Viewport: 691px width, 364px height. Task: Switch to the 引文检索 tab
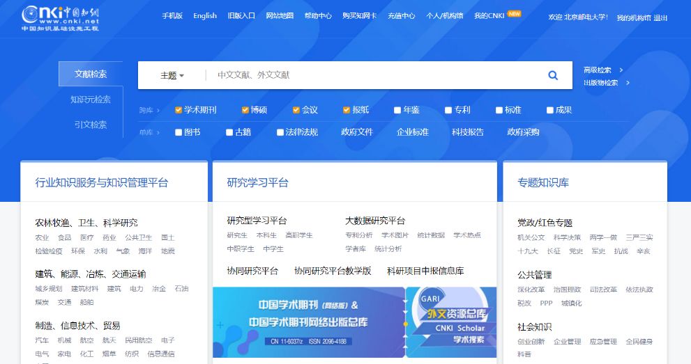tap(91, 125)
